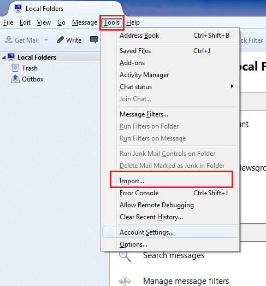Open the File menu

click(x=8, y=22)
